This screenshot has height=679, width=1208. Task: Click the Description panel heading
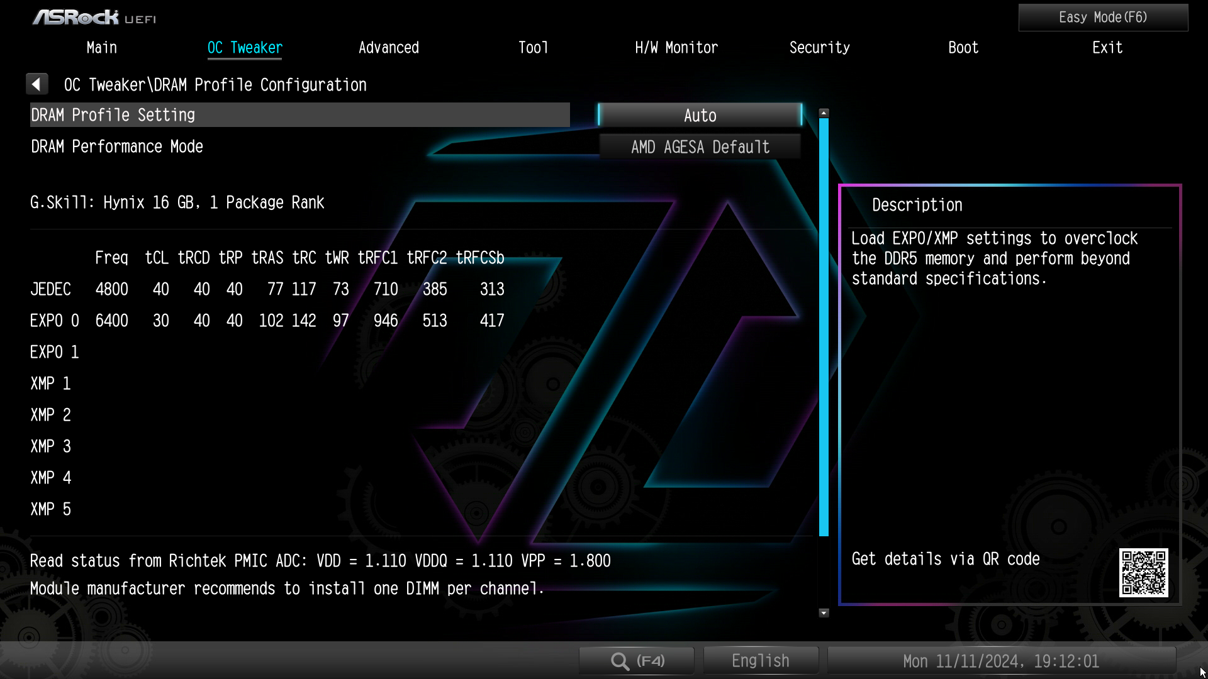[917, 205]
